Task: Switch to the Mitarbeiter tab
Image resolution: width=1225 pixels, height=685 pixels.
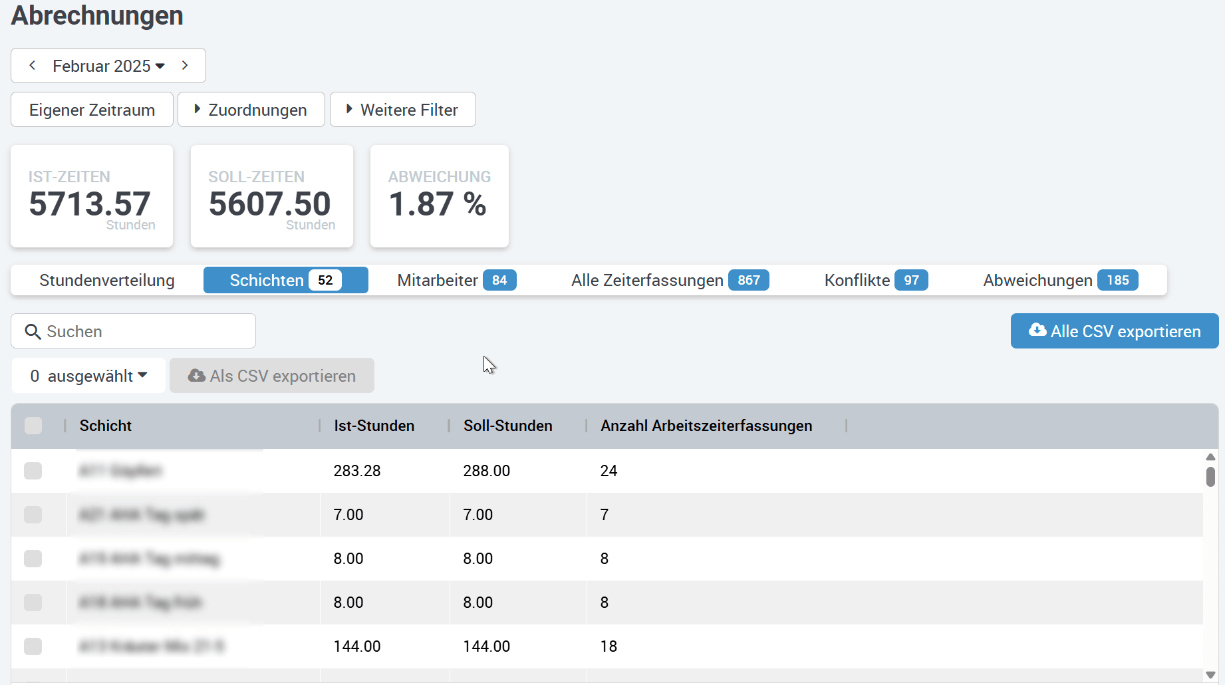Action: click(x=438, y=280)
